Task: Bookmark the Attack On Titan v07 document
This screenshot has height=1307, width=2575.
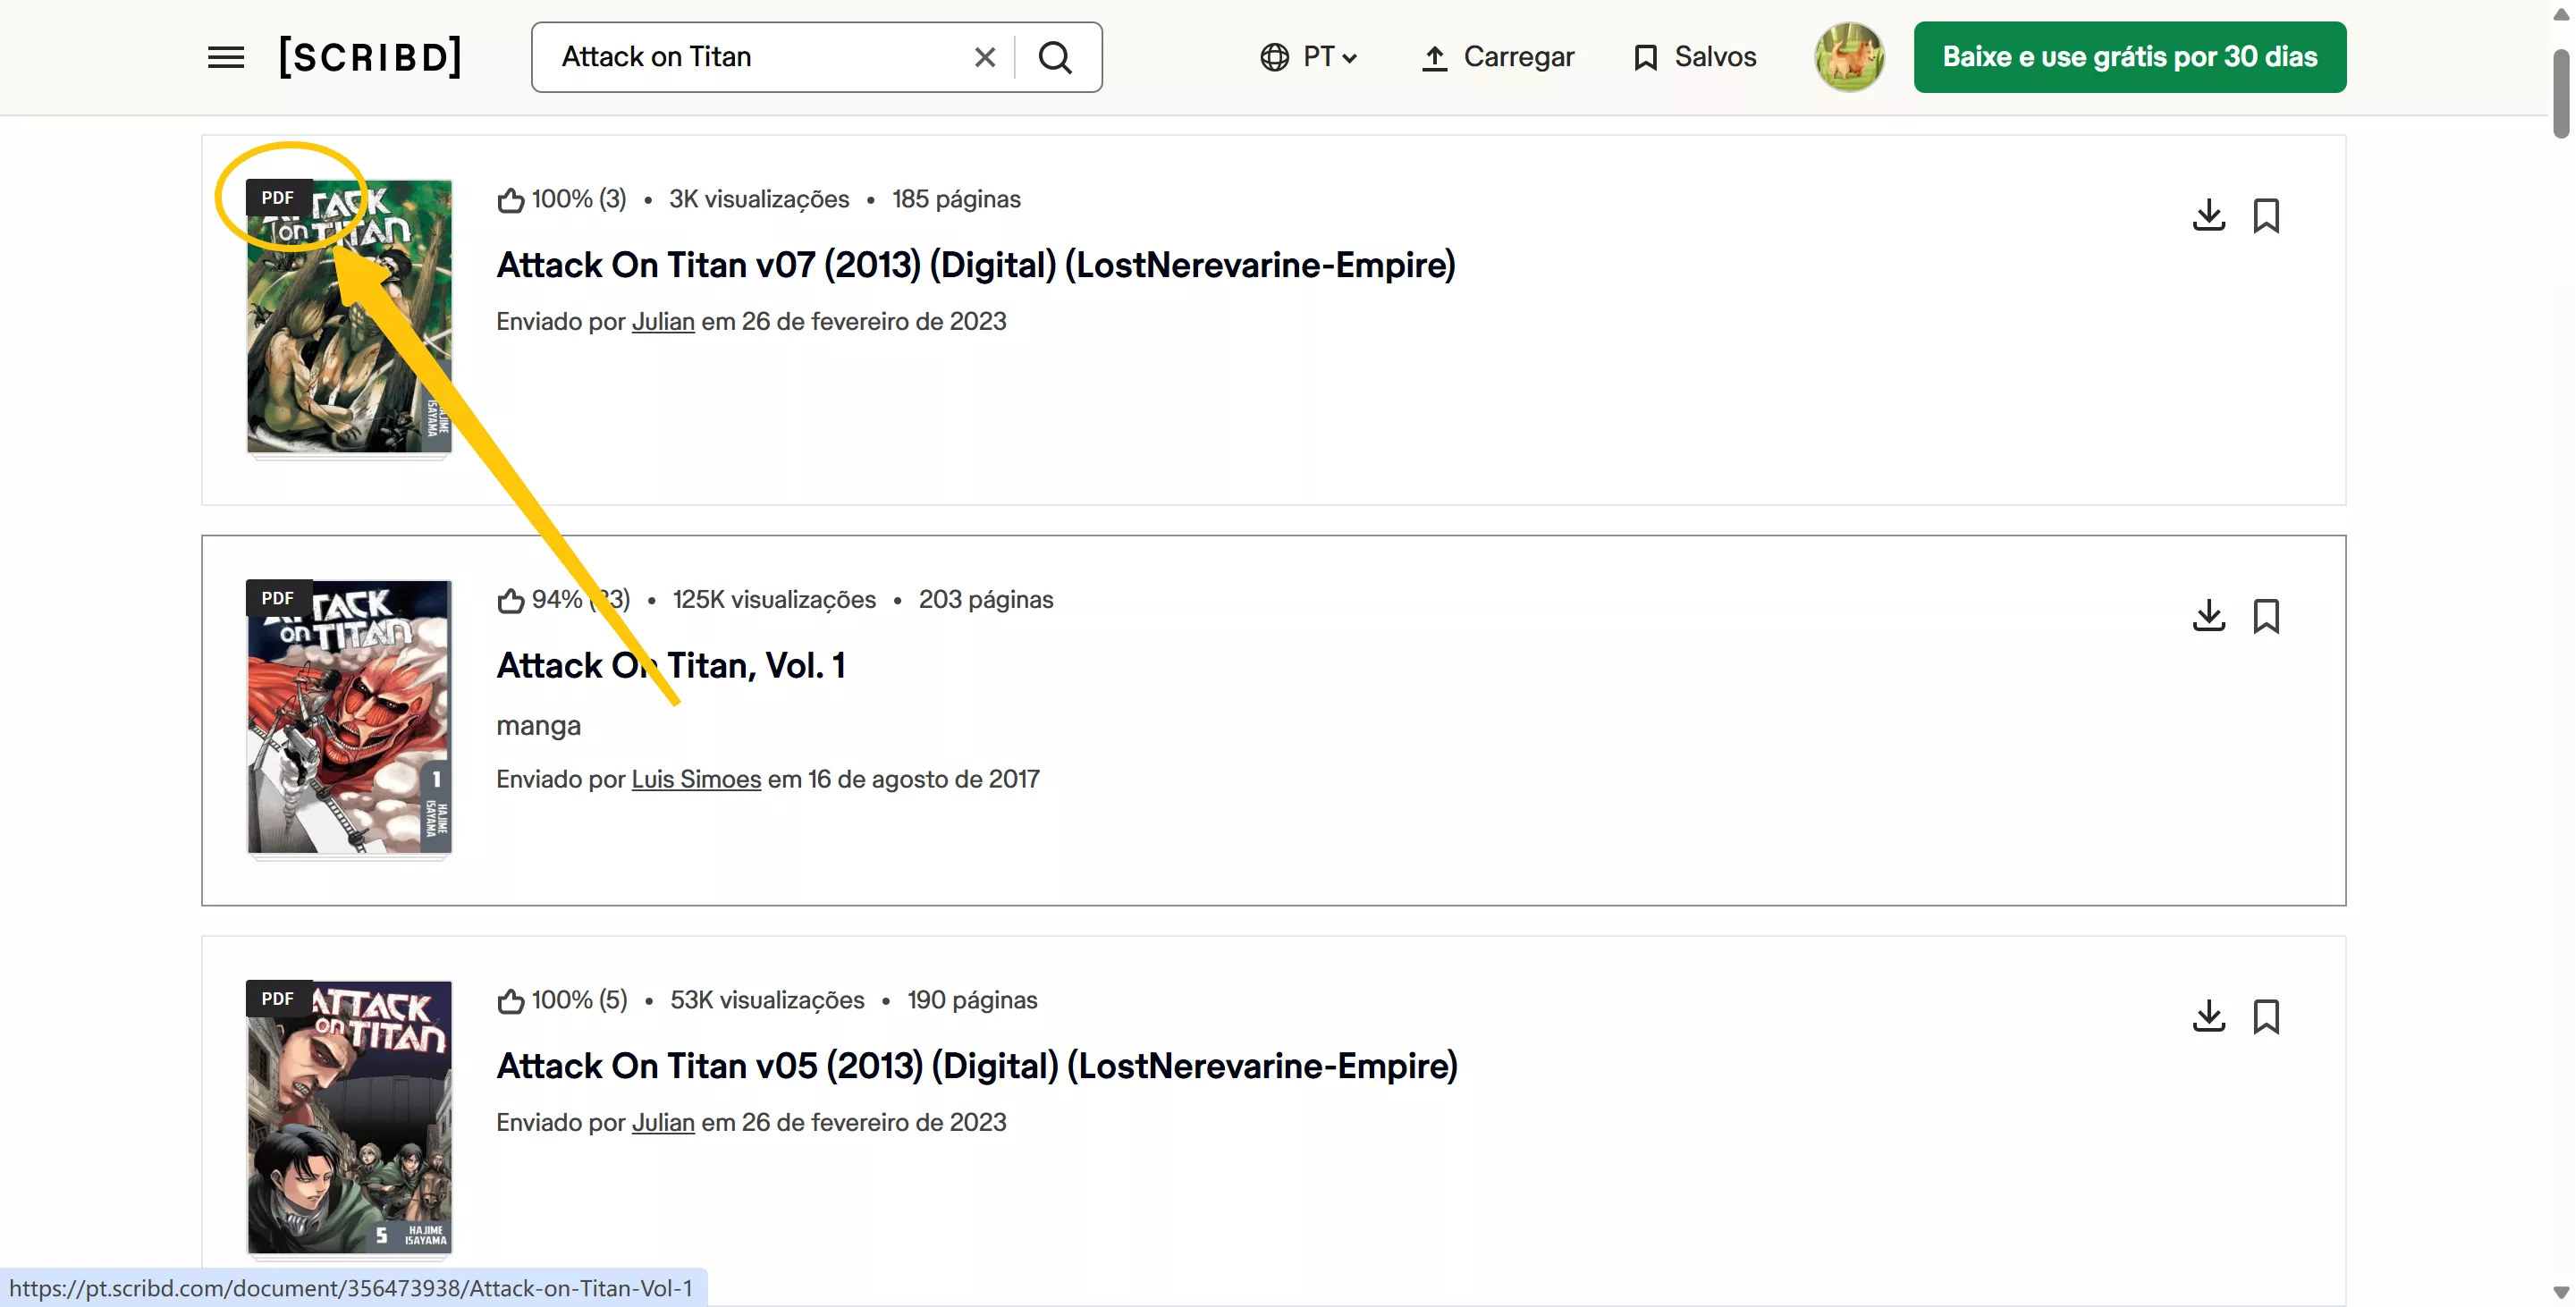Action: click(x=2267, y=215)
